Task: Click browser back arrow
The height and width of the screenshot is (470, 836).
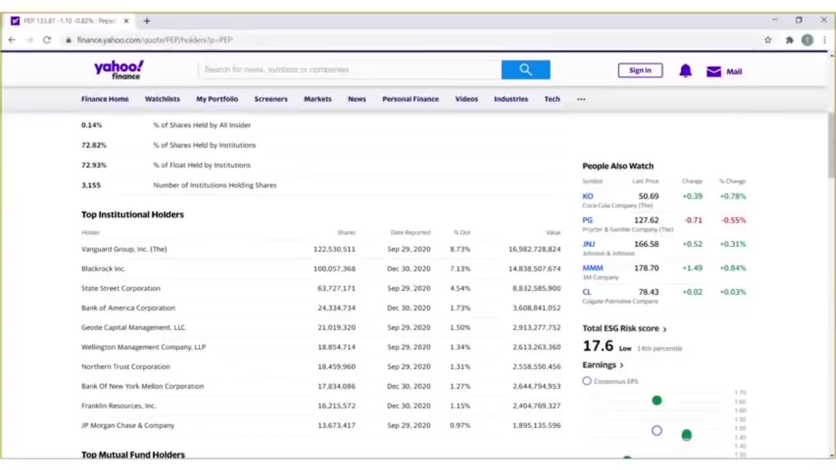Action: click(x=12, y=40)
